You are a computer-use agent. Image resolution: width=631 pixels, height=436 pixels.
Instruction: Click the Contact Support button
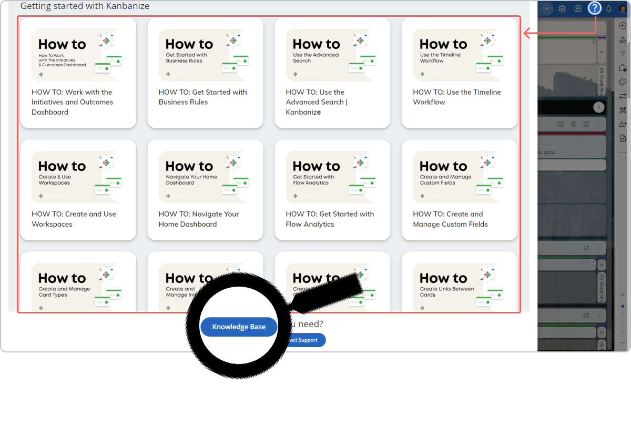click(x=304, y=340)
